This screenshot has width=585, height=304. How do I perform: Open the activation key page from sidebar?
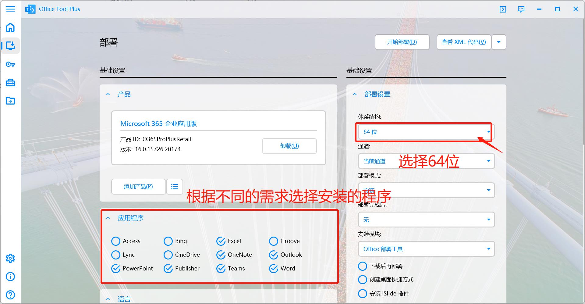tap(10, 64)
